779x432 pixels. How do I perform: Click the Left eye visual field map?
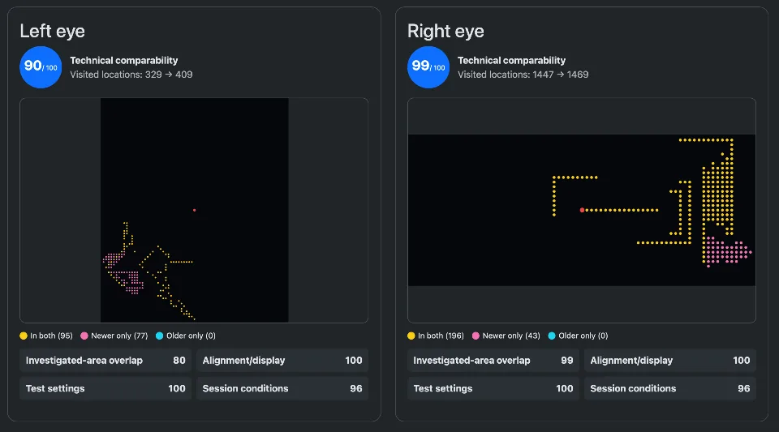[194, 210]
